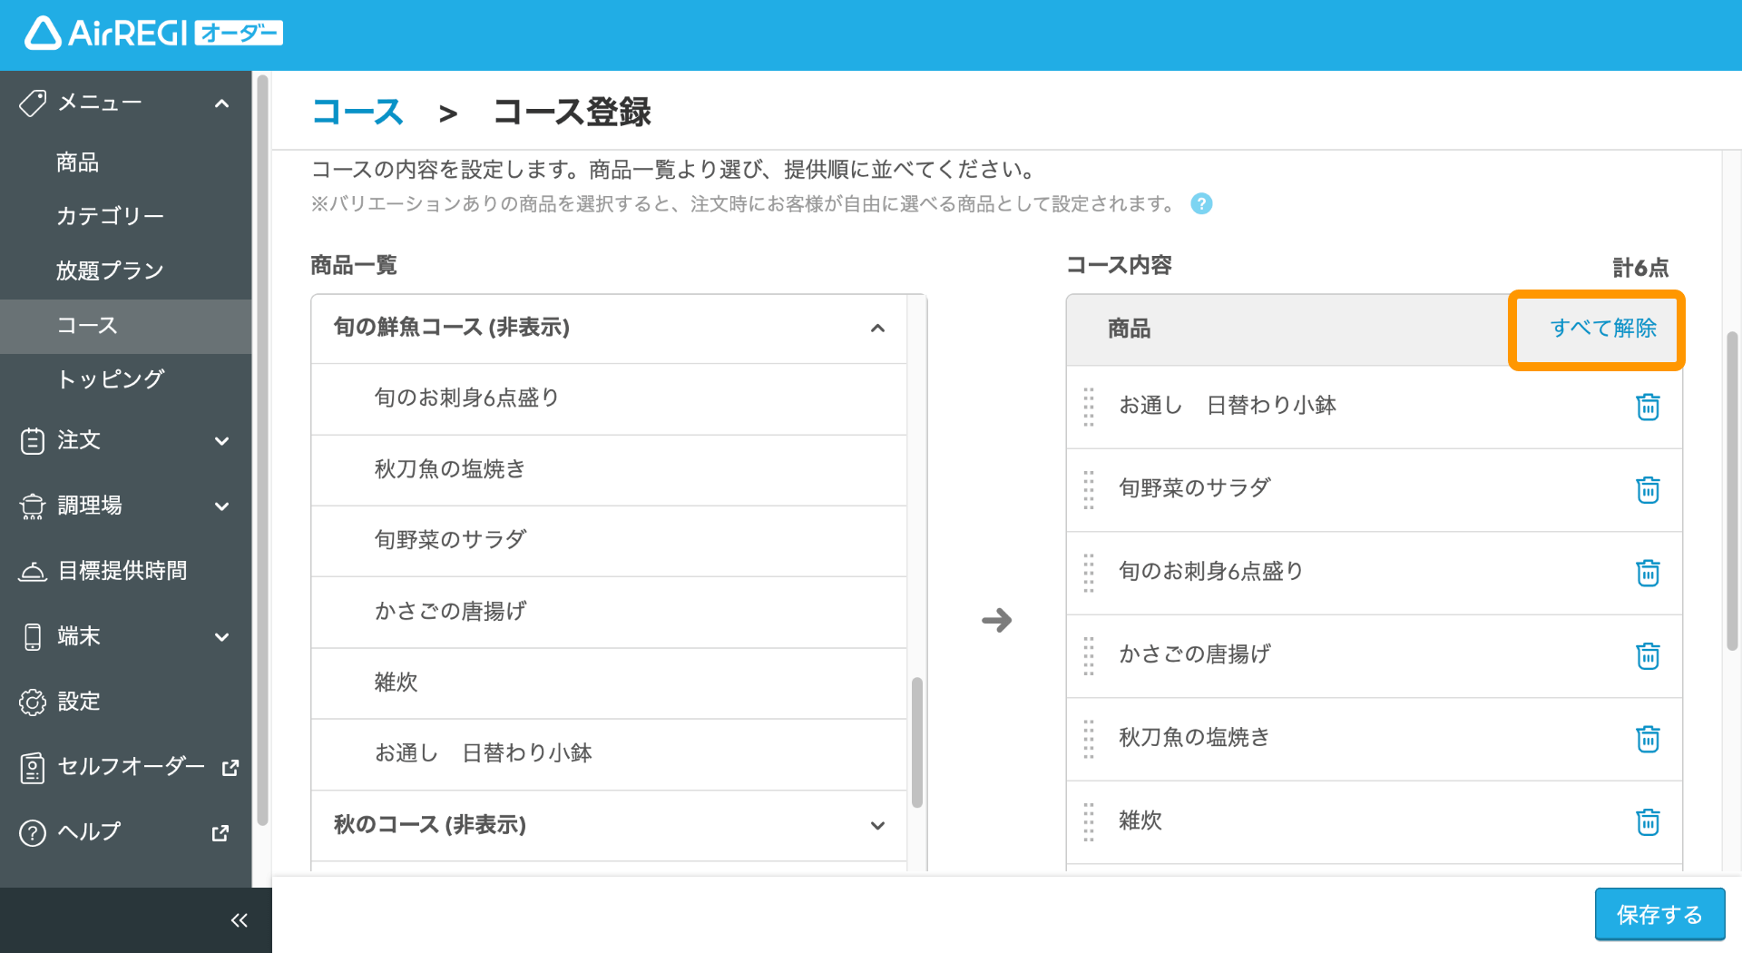The width and height of the screenshot is (1742, 953).
Task: Collapse the メニュー sidebar section
Action: [221, 103]
